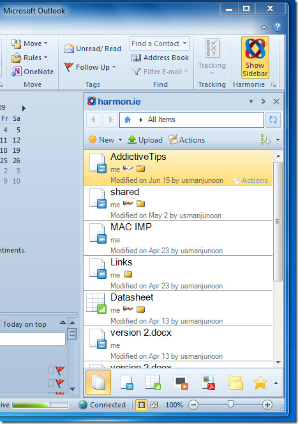The width and height of the screenshot is (298, 424).
Task: Click the zoom in plus button
Action: (x=267, y=405)
